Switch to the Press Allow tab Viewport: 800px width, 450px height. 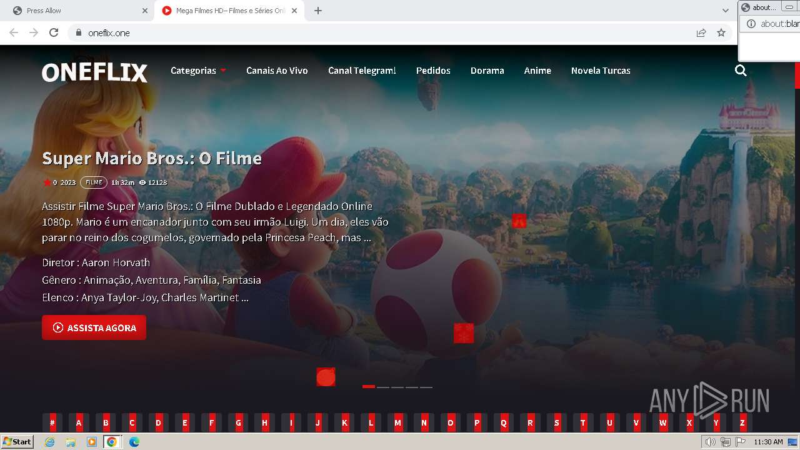[76, 11]
